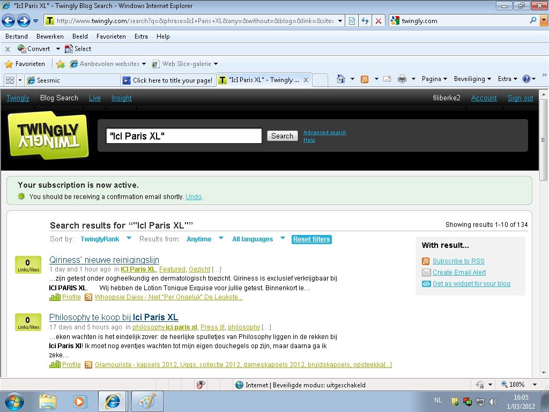This screenshot has width=549, height=412.
Task: Open the Sort by TwinglyRank dropdown
Action: [x=129, y=238]
